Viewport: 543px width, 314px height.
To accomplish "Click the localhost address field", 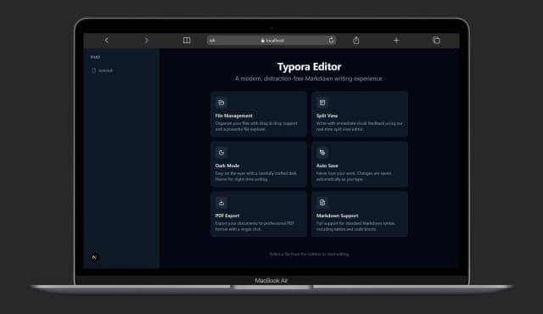I will tap(271, 41).
